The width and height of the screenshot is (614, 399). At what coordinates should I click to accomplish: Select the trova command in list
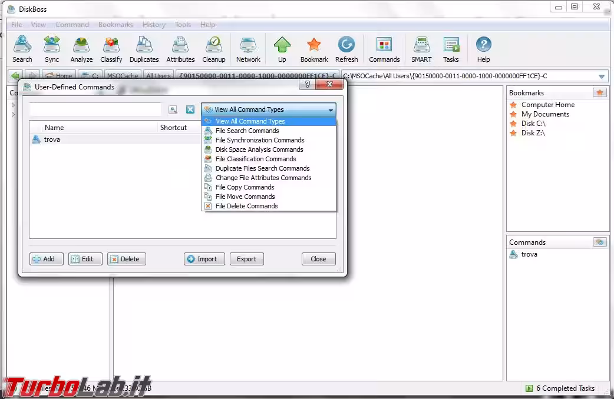[52, 139]
